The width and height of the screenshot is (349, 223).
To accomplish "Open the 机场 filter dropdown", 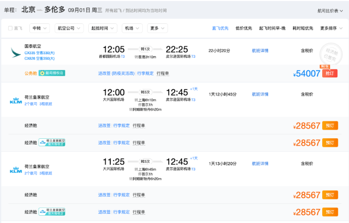I will (132, 28).
